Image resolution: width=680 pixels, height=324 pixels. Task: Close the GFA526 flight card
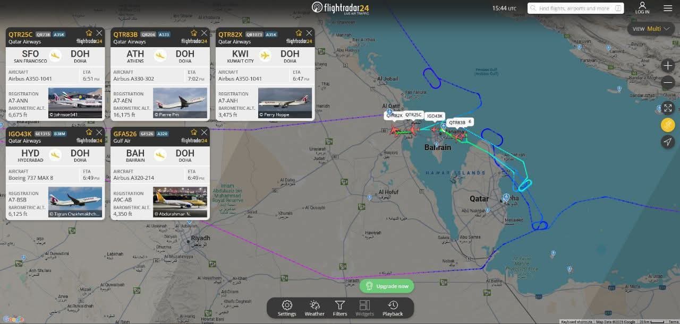[x=204, y=133]
